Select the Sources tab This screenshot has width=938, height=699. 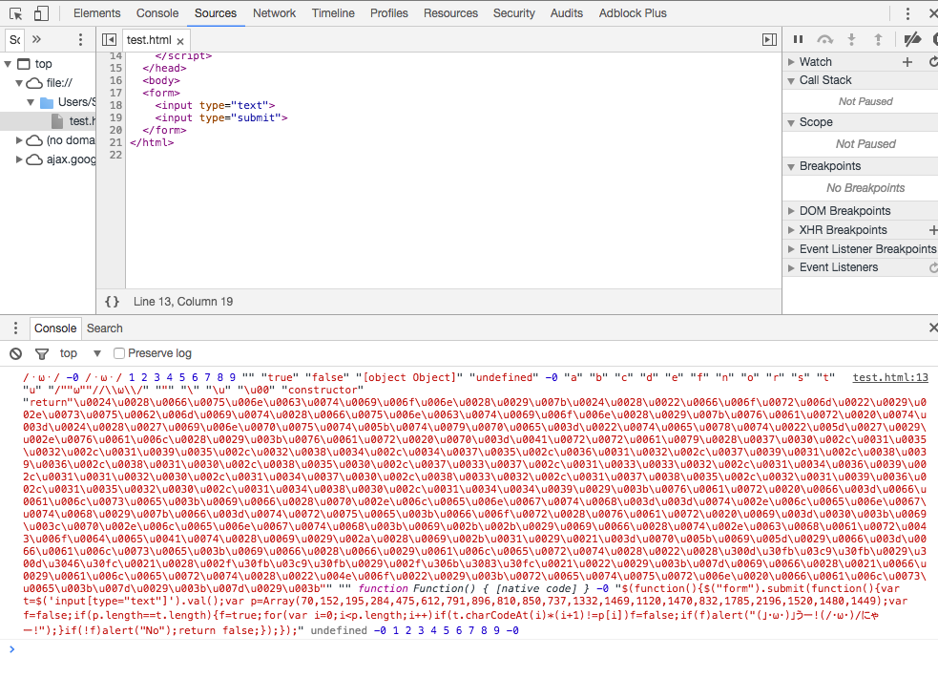[216, 13]
